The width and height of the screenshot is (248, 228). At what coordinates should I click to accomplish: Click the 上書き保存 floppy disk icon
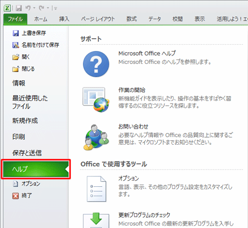[16, 33]
